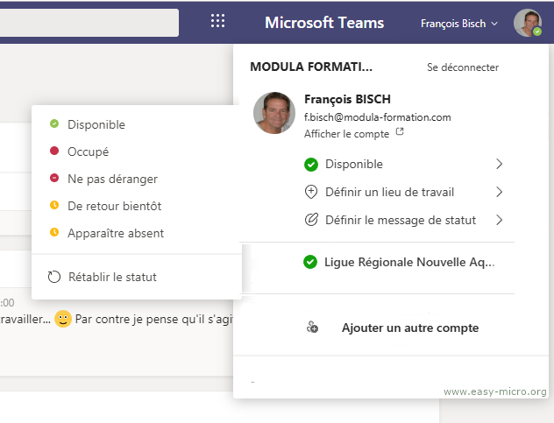The image size is (554, 423).
Task: Click the location pin icon for work location
Action: tap(311, 192)
